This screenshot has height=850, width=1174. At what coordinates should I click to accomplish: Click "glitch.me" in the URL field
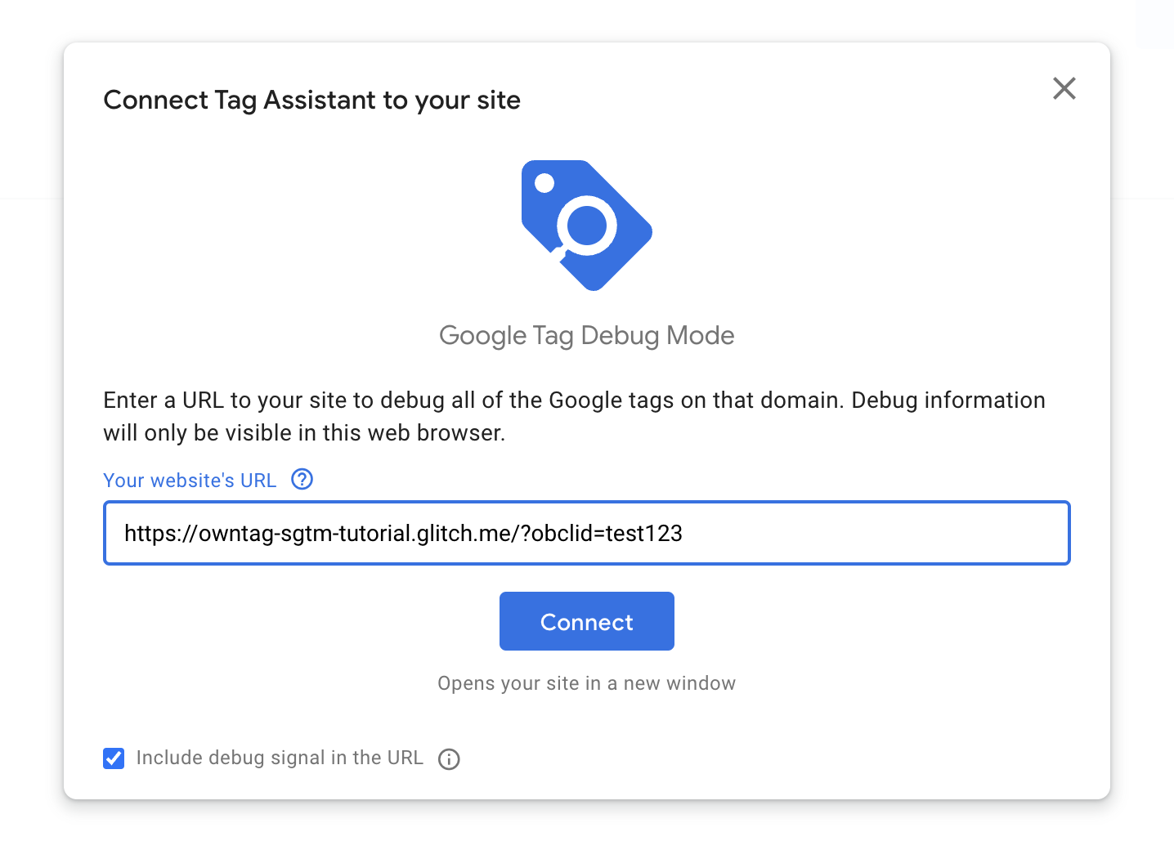464,534
